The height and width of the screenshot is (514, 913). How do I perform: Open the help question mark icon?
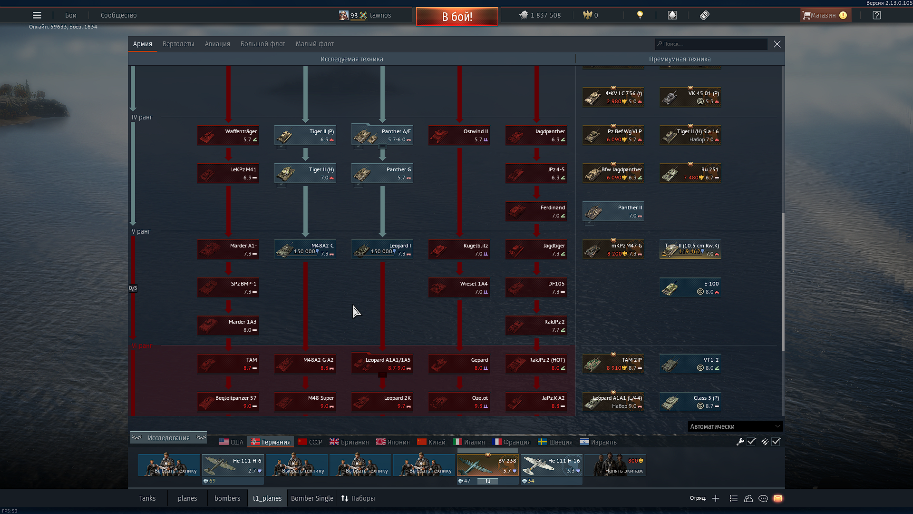point(877,15)
